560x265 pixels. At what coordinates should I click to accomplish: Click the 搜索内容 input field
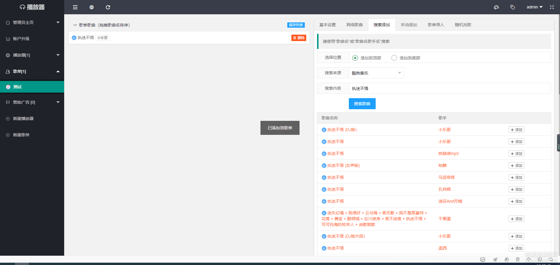[x=408, y=88]
